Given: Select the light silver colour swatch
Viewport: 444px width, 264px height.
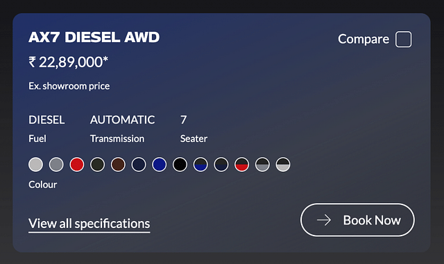Looking at the screenshot, I should (x=35, y=164).
